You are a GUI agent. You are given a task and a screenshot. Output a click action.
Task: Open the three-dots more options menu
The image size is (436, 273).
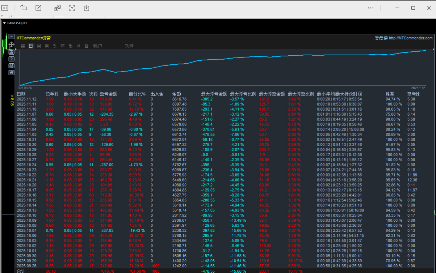(370, 8)
